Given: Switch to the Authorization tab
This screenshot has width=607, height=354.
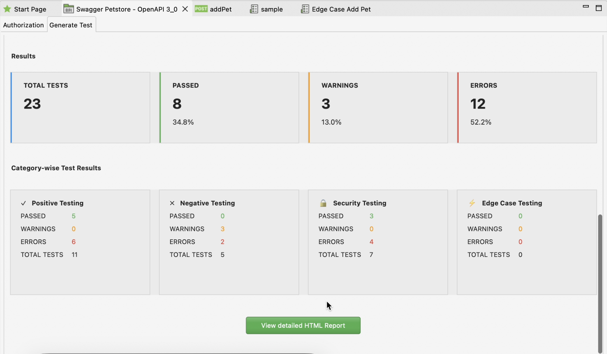Looking at the screenshot, I should (x=23, y=25).
